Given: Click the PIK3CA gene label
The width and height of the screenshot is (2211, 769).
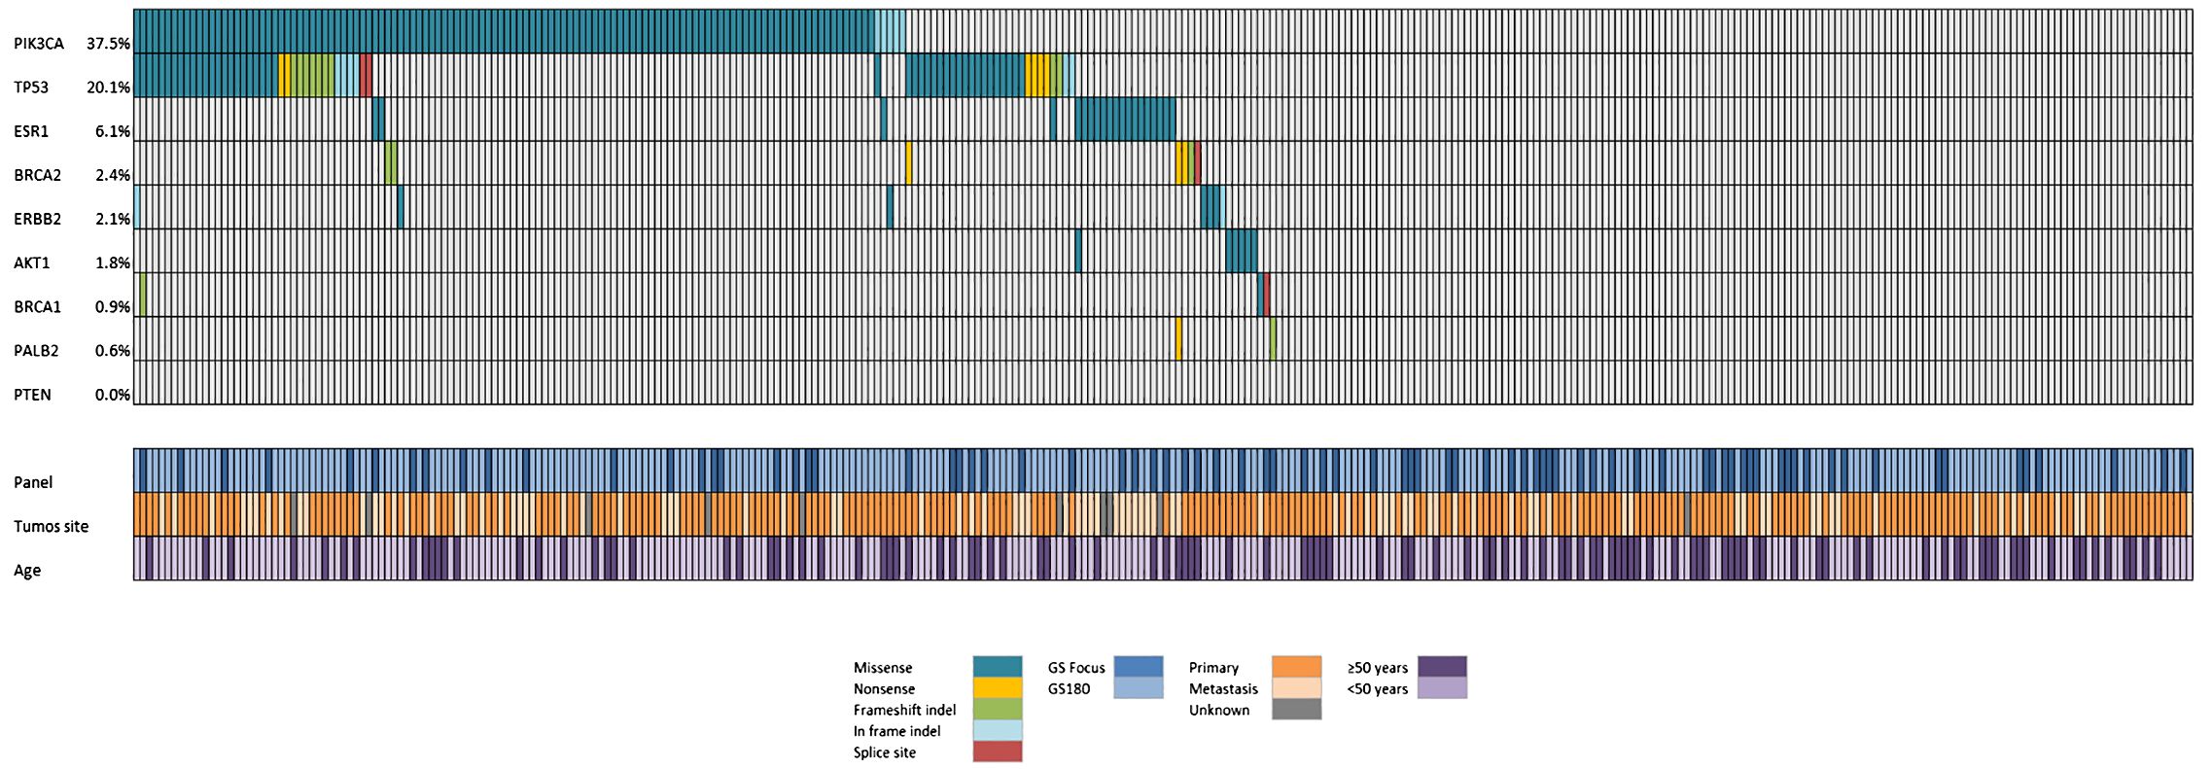Looking at the screenshot, I should 39,44.
